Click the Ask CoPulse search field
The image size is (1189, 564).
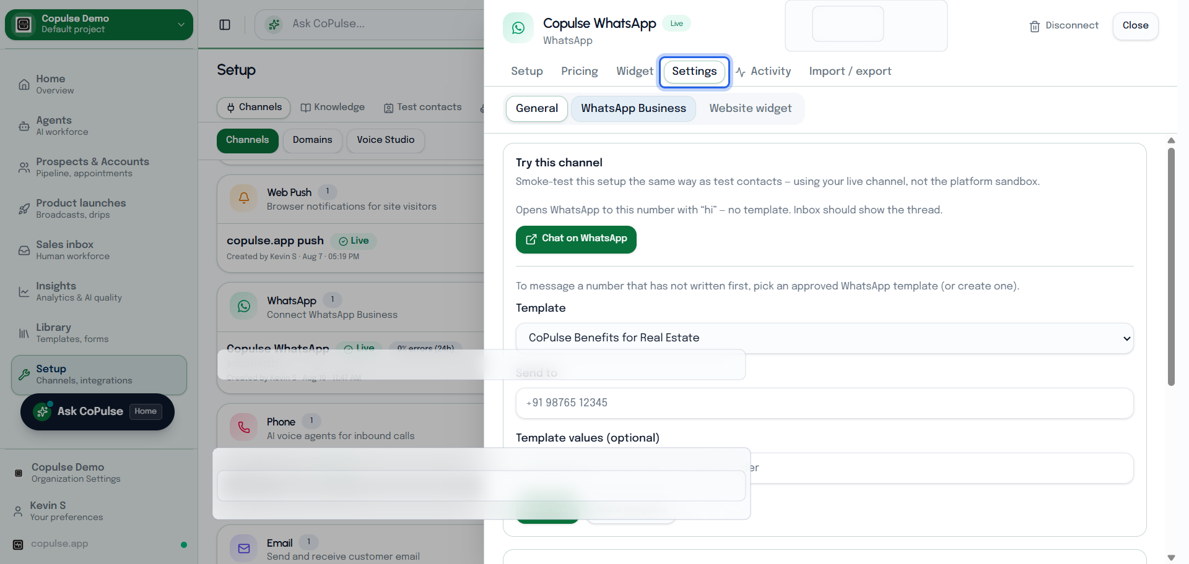(x=370, y=24)
